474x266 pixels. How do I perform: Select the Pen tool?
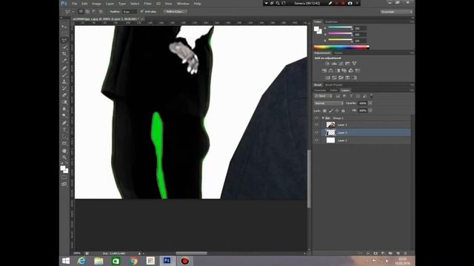[64, 123]
